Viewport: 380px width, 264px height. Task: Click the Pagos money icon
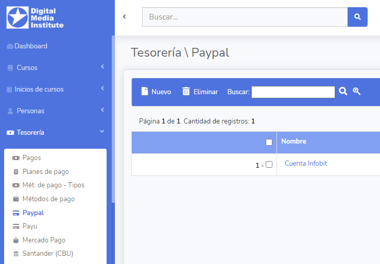coord(16,158)
